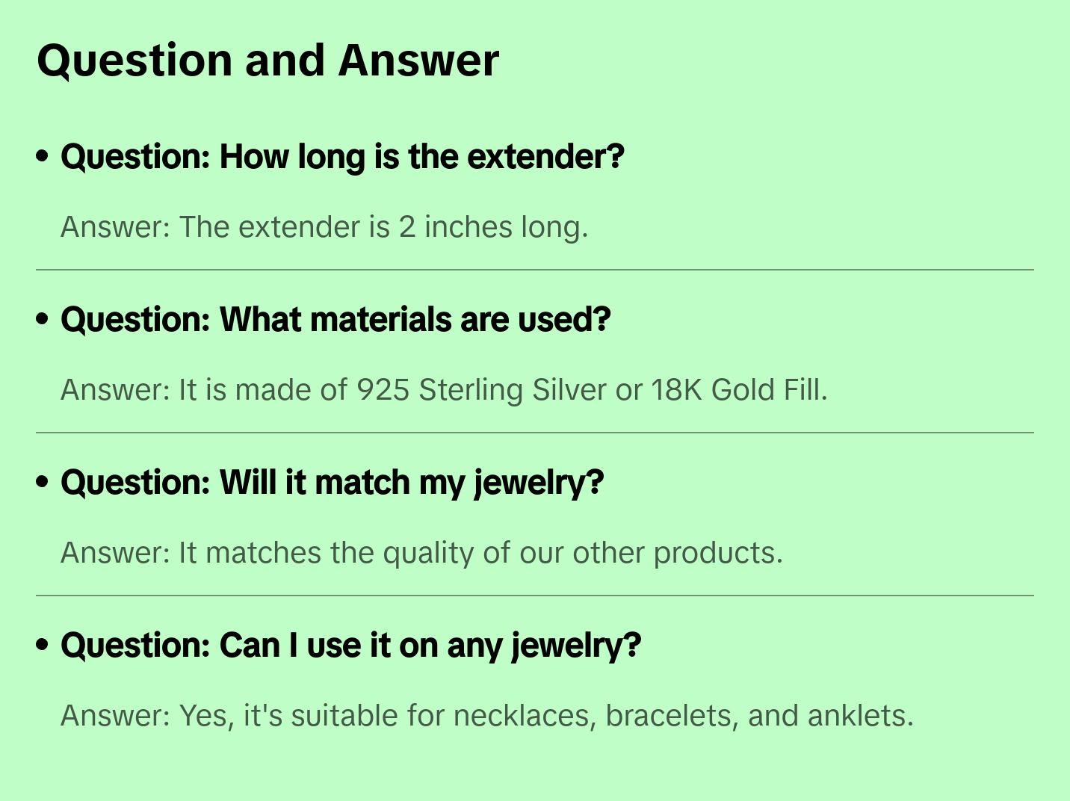Click the answer mentioning necklaces, bracelets, and anklets
Screen dimensions: 1070x801
point(486,716)
